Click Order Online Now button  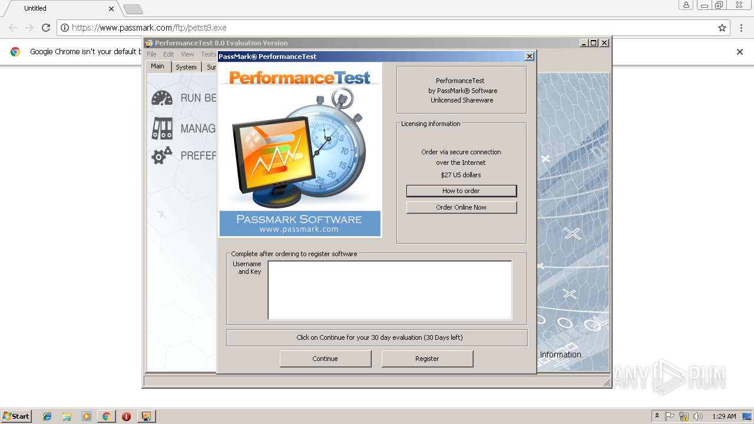click(x=461, y=207)
